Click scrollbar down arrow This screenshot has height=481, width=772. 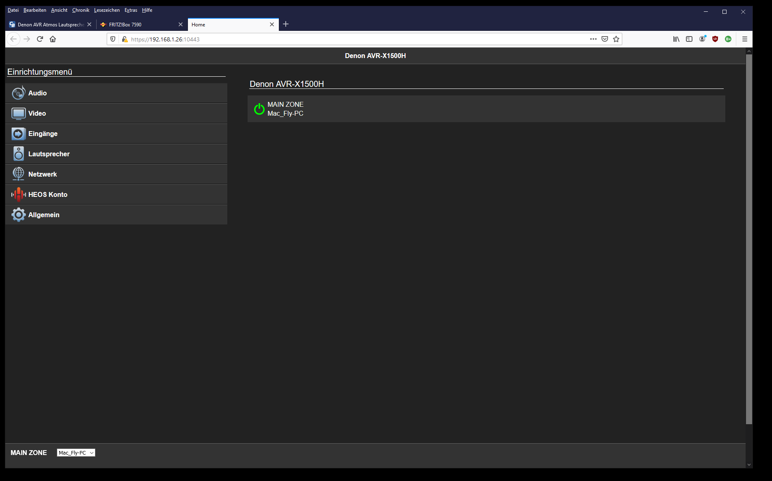(749, 465)
